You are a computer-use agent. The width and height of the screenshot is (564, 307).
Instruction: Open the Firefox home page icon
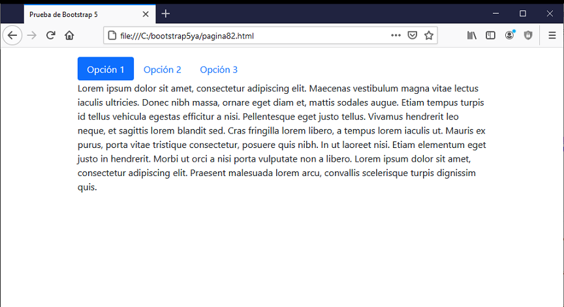[x=69, y=35]
